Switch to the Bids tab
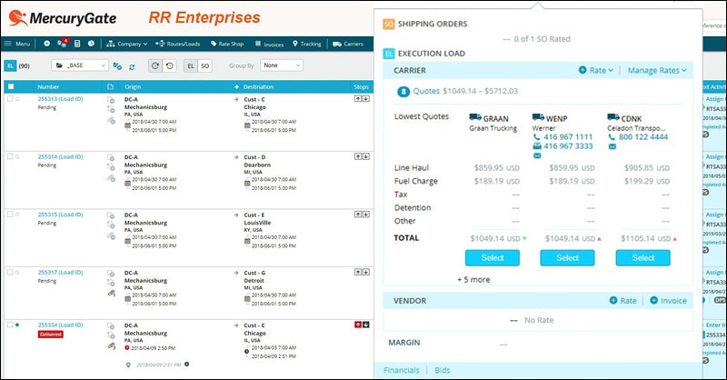Screen dimensions: 727x380 [x=443, y=370]
